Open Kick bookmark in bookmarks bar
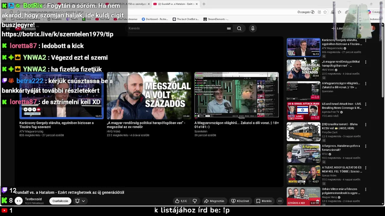The width and height of the screenshot is (385, 216). (86, 19)
